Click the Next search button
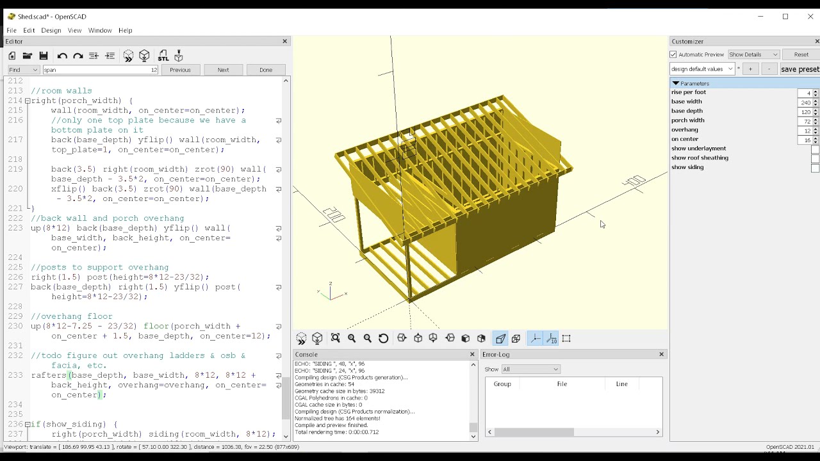 (223, 70)
